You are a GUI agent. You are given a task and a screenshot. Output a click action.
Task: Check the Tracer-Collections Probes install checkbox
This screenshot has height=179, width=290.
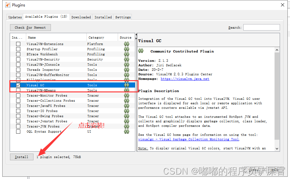point(18,101)
